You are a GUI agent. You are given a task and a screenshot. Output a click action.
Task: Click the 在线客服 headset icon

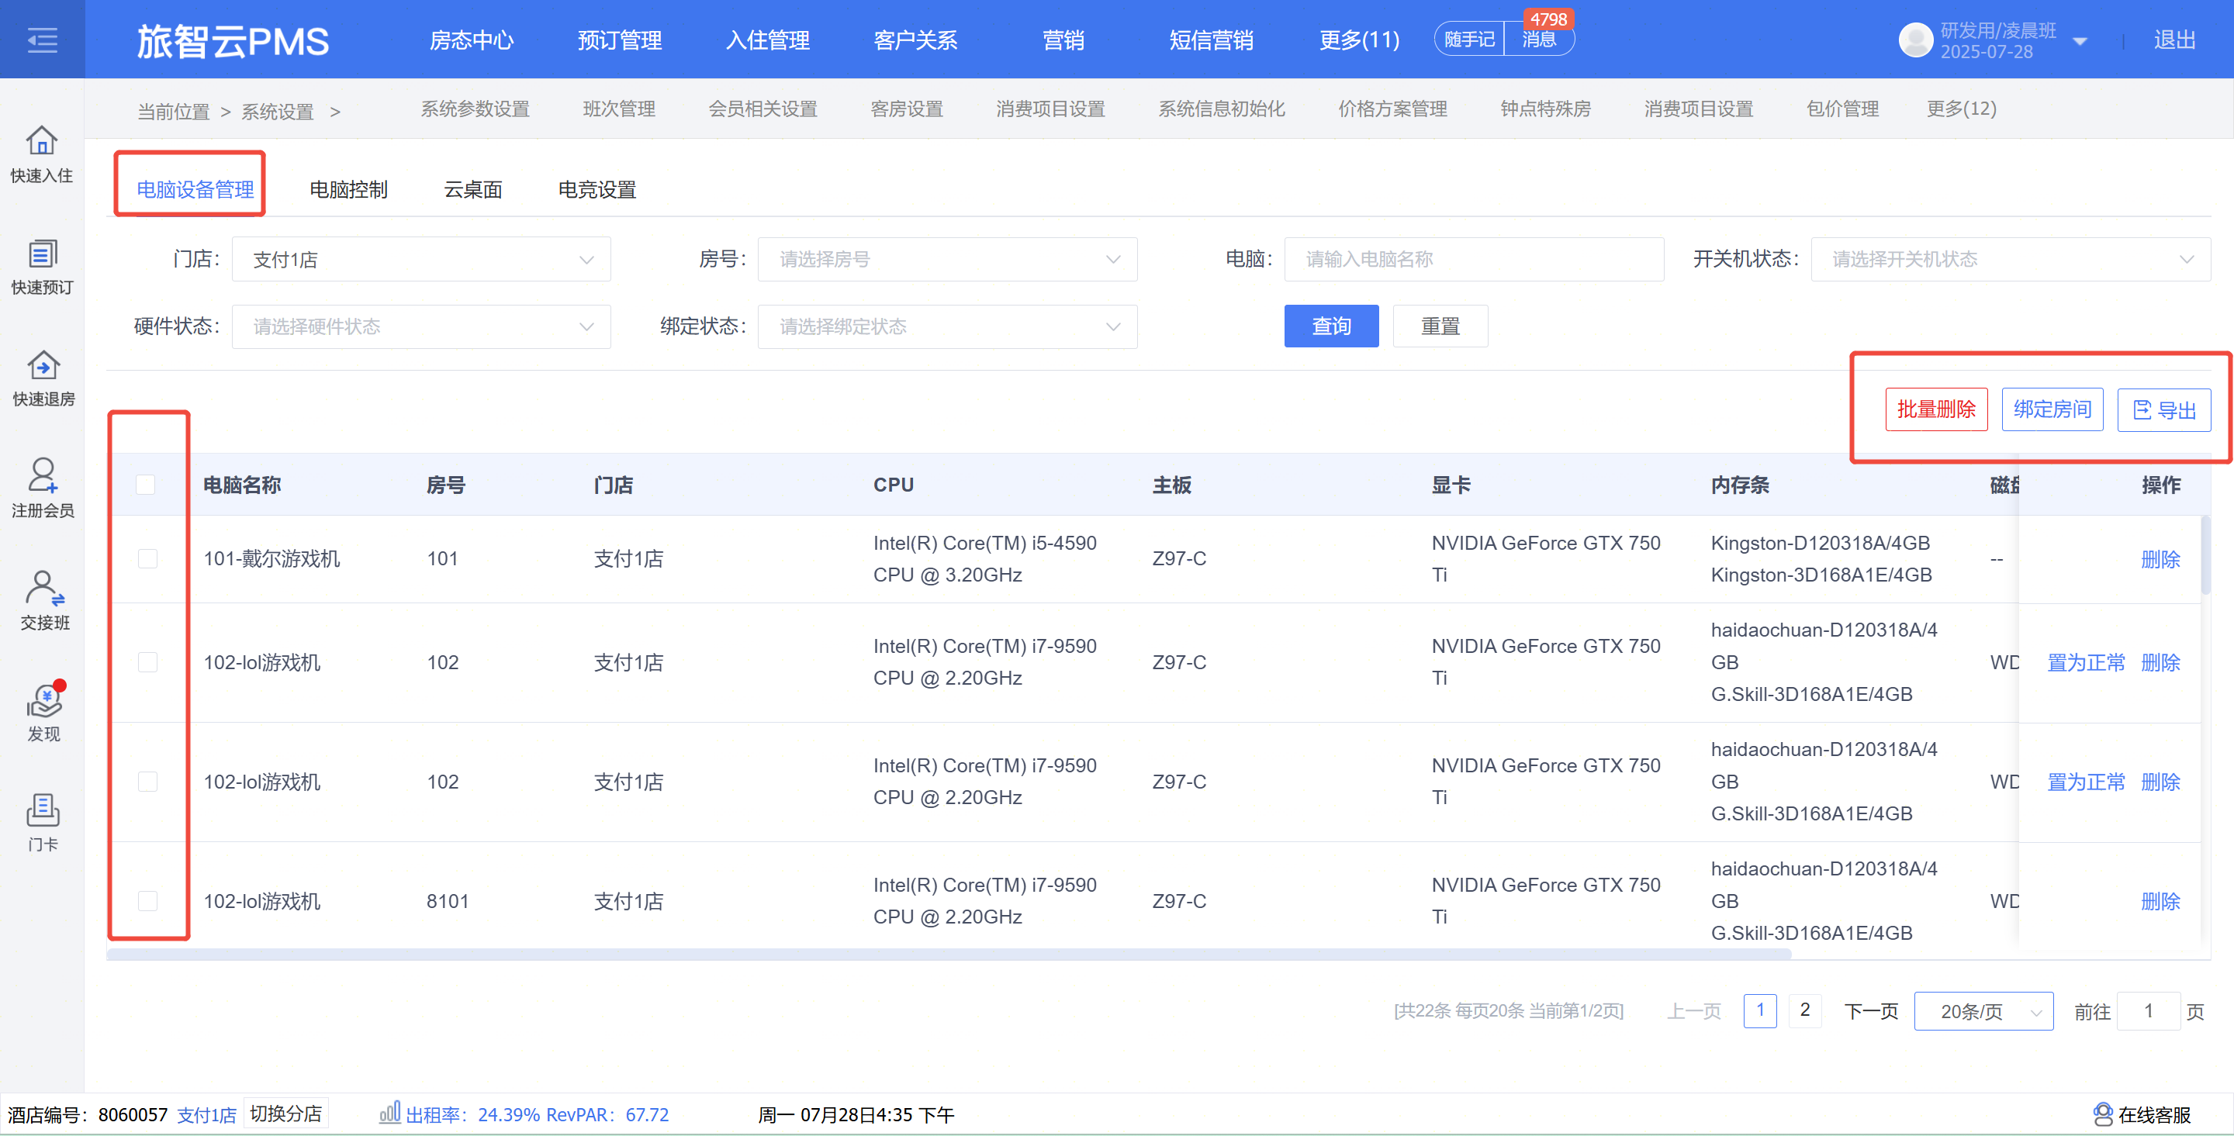pyautogui.click(x=2102, y=1114)
